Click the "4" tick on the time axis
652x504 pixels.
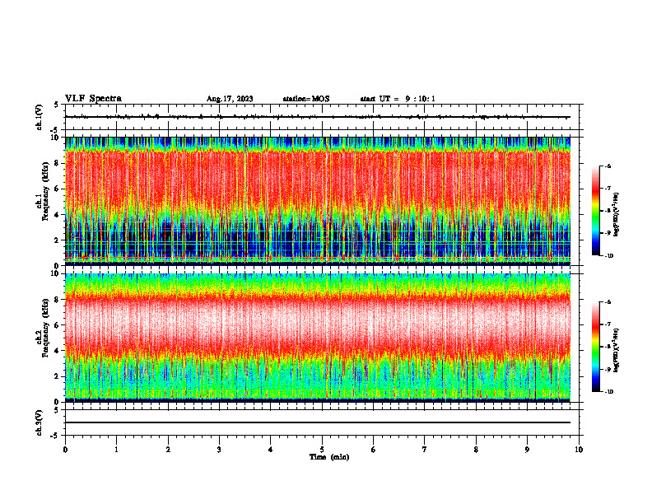coord(271,450)
